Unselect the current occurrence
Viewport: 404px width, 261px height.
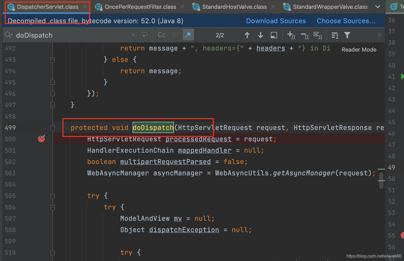305,36
